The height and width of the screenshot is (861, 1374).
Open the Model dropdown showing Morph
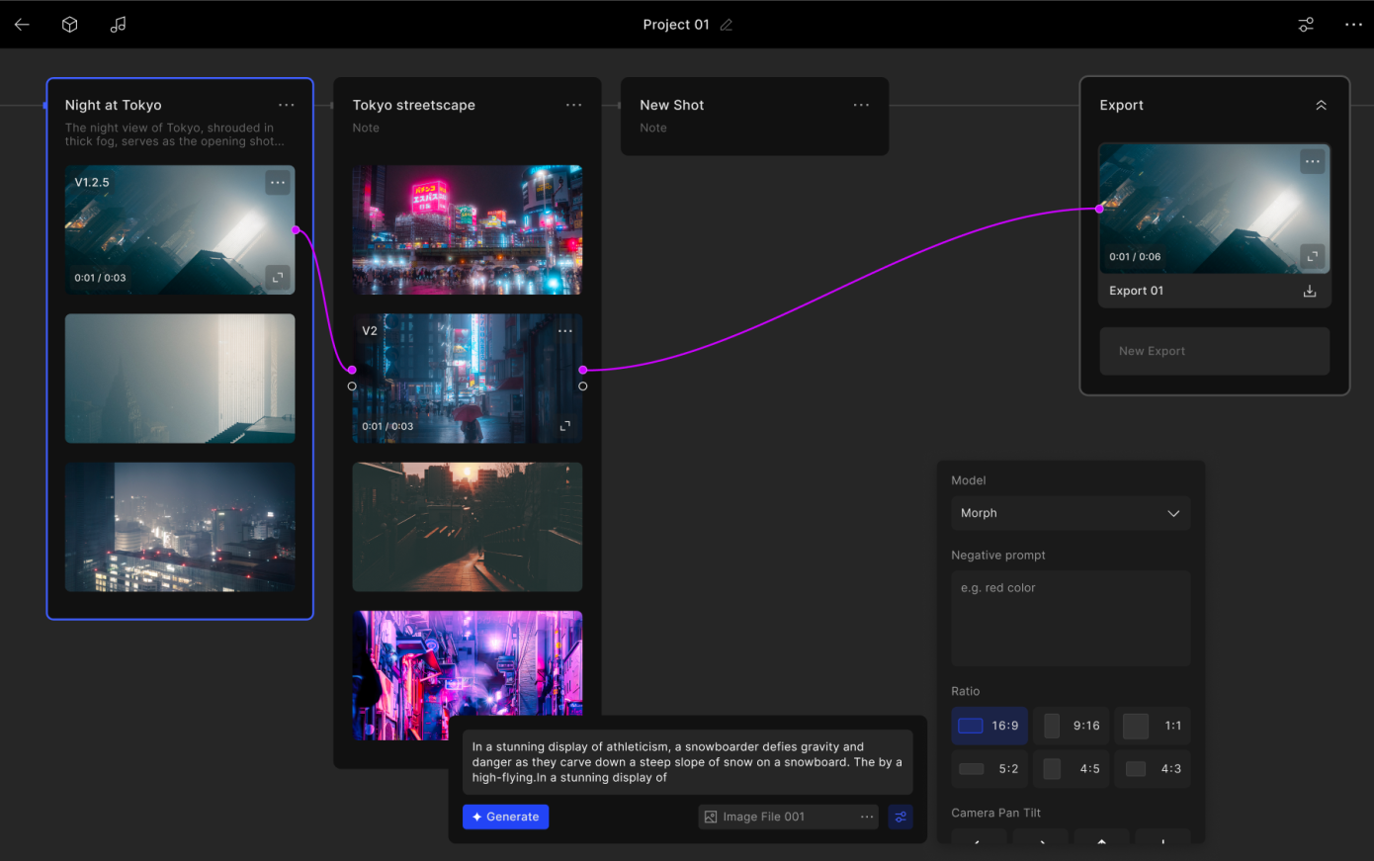pos(1071,513)
